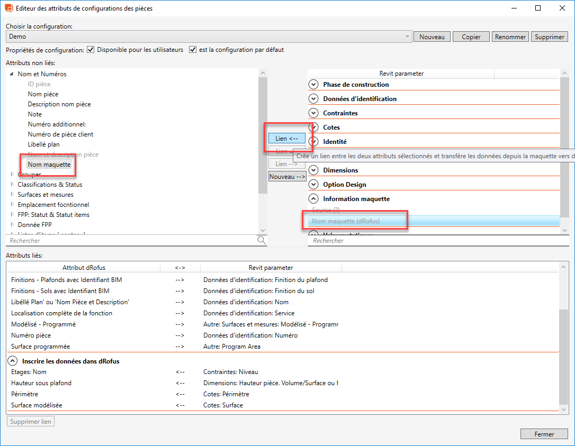This screenshot has height=446, width=575.
Task: Select Nom maquette (dRofus) Revit parameter
Action: (x=346, y=221)
